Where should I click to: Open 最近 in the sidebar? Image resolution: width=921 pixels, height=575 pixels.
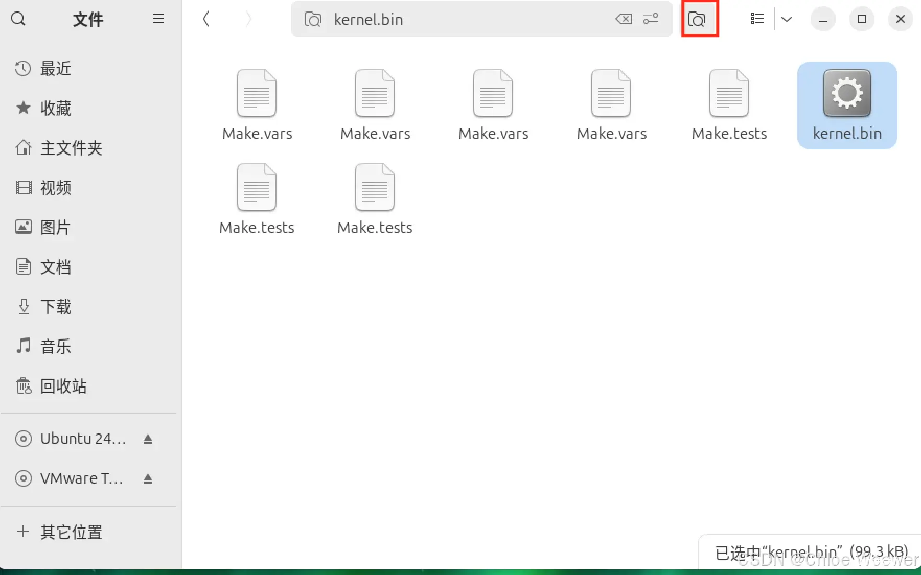(x=91, y=68)
